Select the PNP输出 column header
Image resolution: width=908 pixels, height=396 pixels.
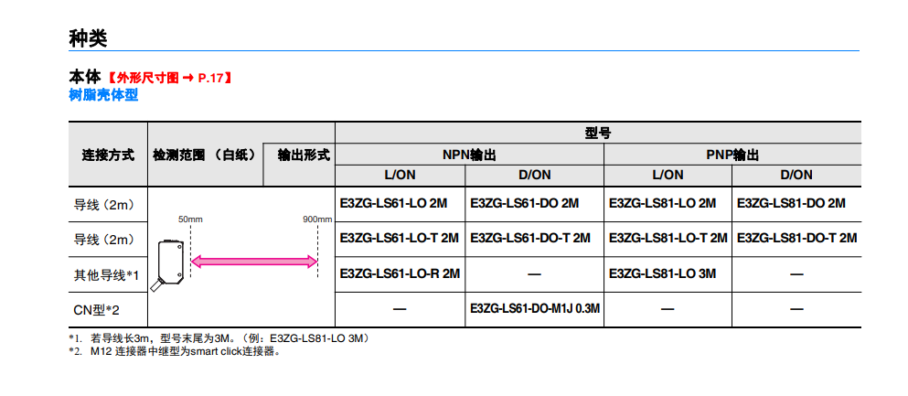[732, 155]
